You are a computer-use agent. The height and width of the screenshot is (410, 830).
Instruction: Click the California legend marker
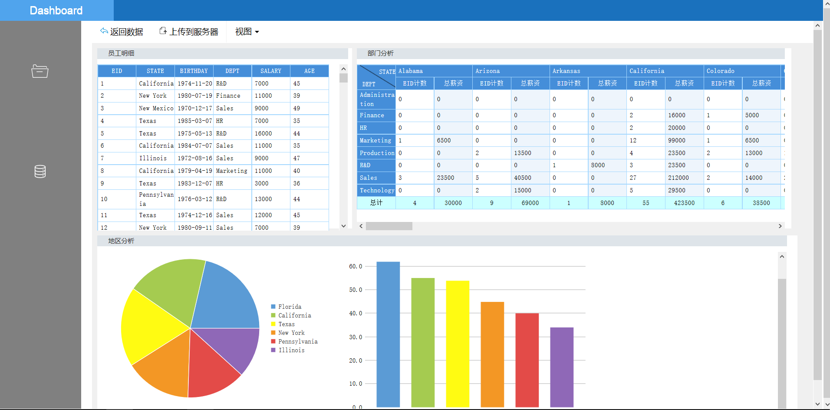point(273,315)
